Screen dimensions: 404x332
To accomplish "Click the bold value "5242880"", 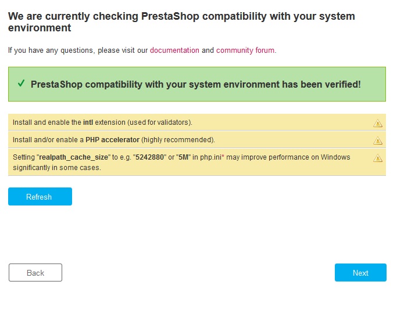I will tap(151, 157).
